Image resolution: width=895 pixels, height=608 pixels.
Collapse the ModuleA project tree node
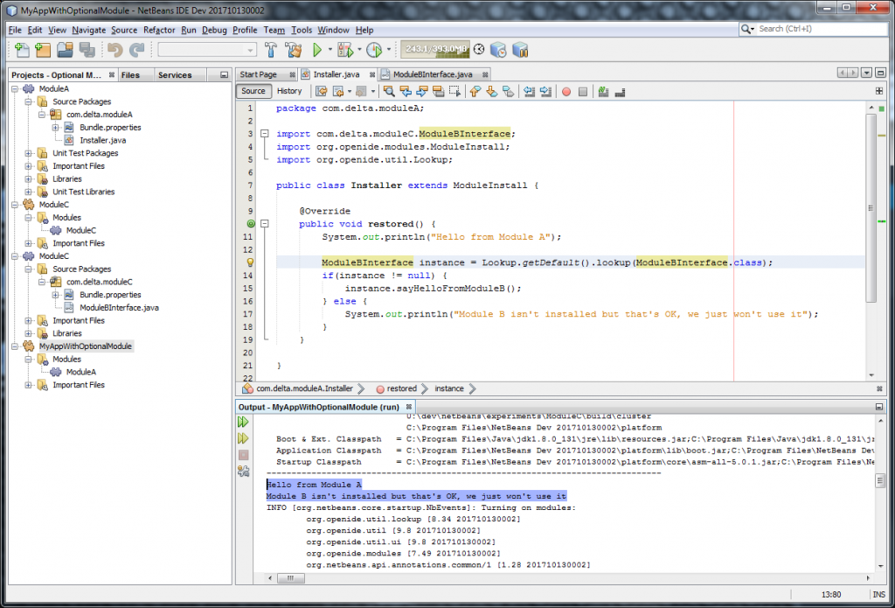click(15, 88)
